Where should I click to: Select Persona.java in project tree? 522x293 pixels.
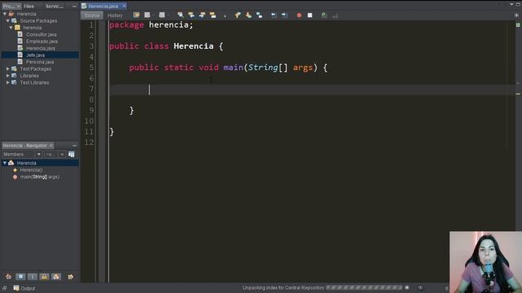(x=40, y=62)
